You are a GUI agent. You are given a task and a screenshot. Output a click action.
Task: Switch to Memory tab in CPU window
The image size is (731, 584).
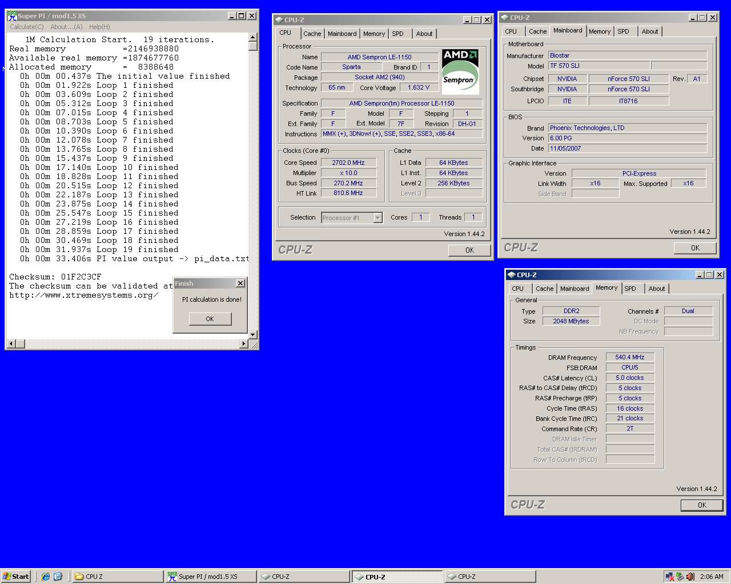click(x=374, y=34)
